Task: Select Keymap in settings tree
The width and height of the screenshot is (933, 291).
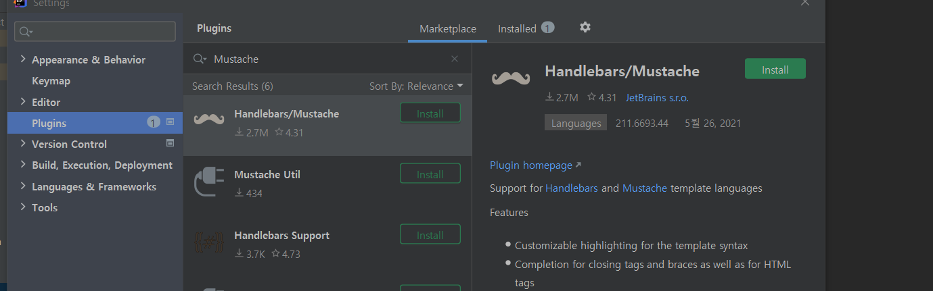Action: [x=51, y=81]
